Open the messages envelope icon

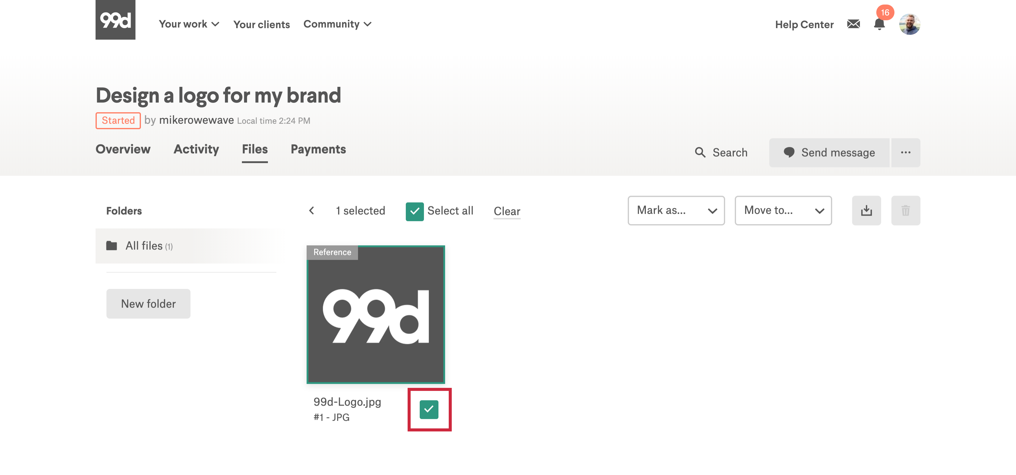[x=853, y=24]
